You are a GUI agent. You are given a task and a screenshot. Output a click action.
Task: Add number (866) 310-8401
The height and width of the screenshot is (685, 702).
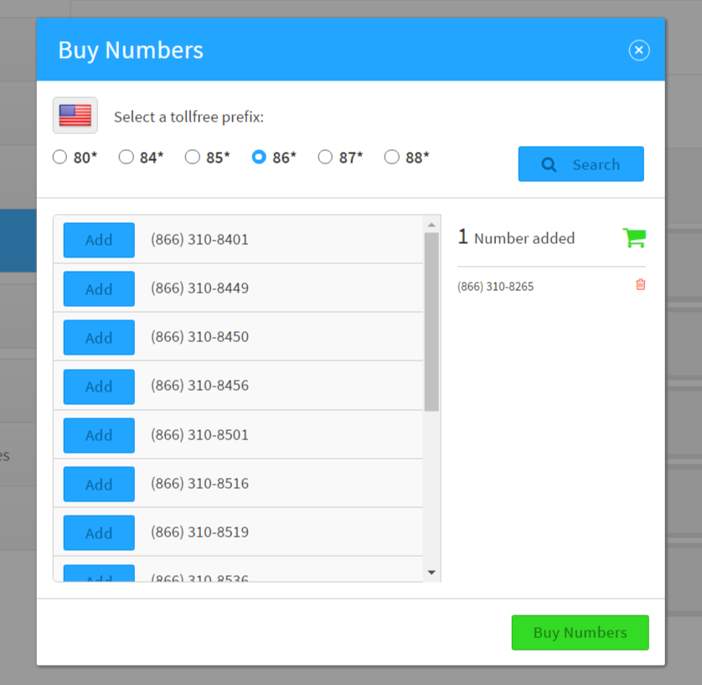(x=99, y=240)
